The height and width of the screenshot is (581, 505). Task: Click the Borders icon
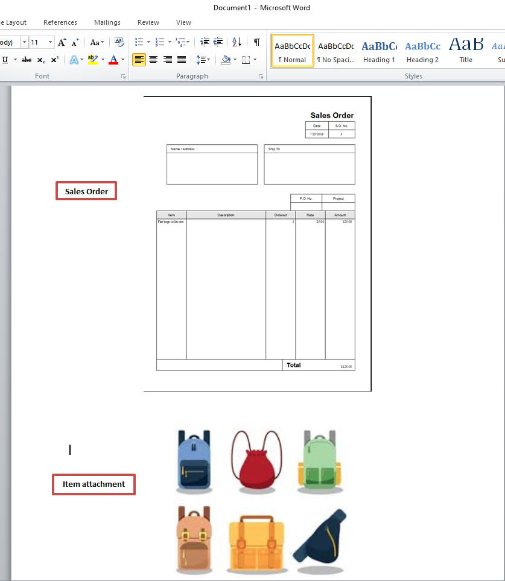[246, 60]
